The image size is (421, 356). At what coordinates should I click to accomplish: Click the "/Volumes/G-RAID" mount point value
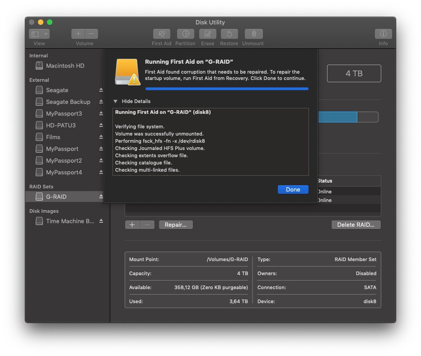tap(227, 259)
